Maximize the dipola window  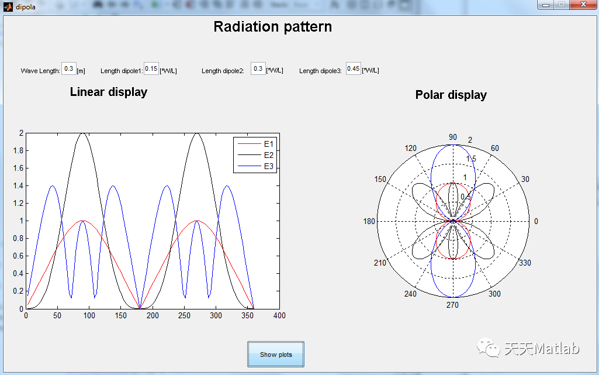pyautogui.click(x=561, y=5)
